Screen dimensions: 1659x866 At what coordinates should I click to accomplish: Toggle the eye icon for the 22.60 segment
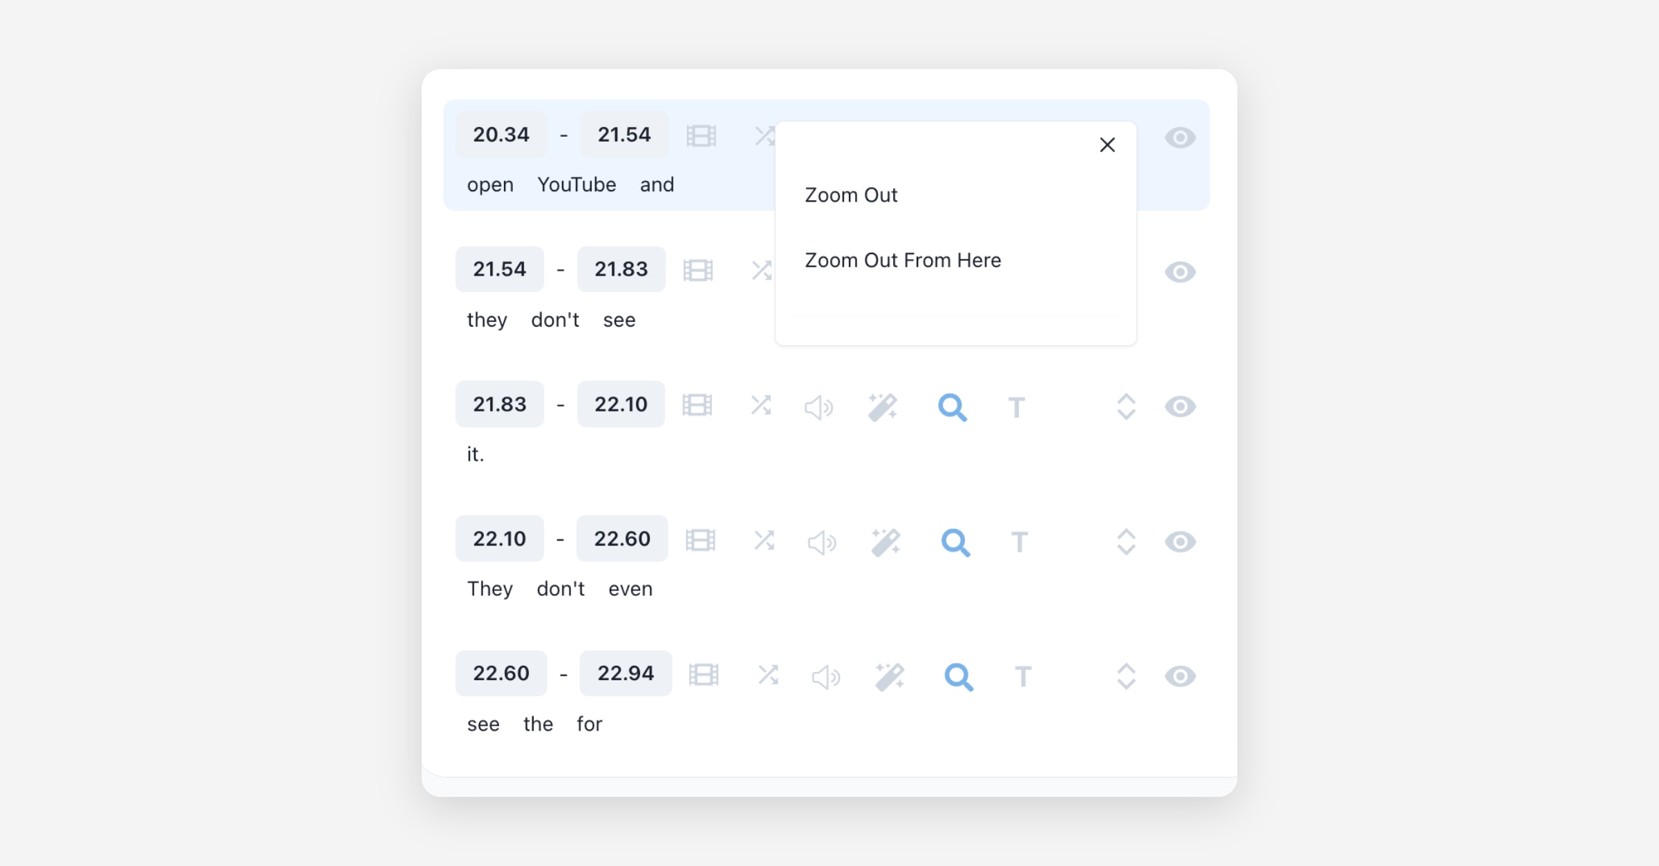(x=1180, y=676)
